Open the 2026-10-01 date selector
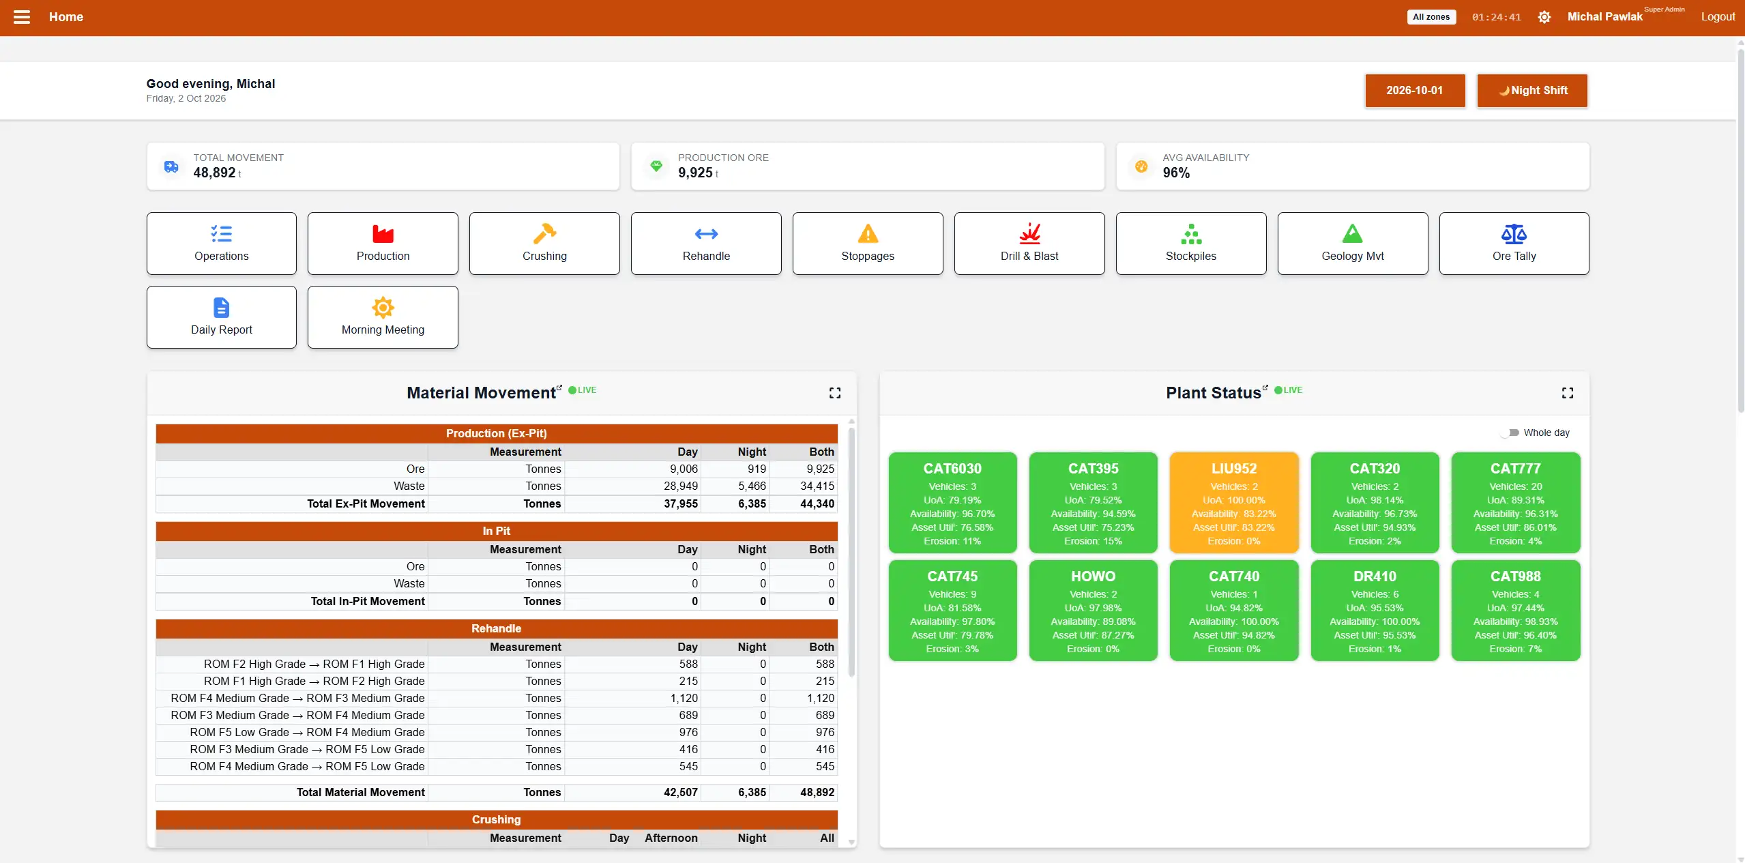The height and width of the screenshot is (863, 1745). coord(1415,90)
